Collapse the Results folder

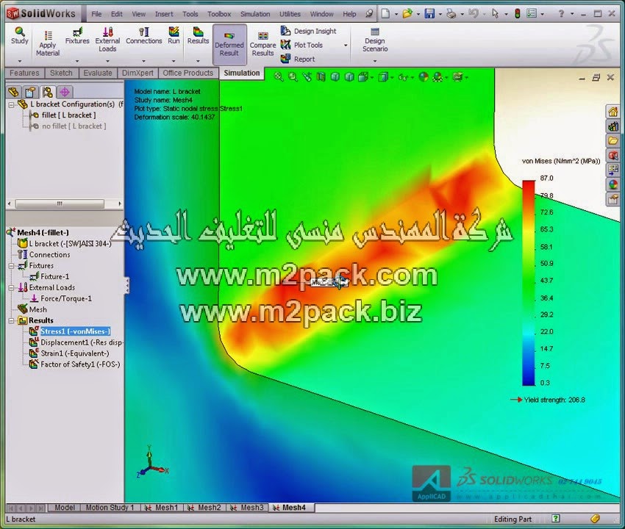coord(11,320)
